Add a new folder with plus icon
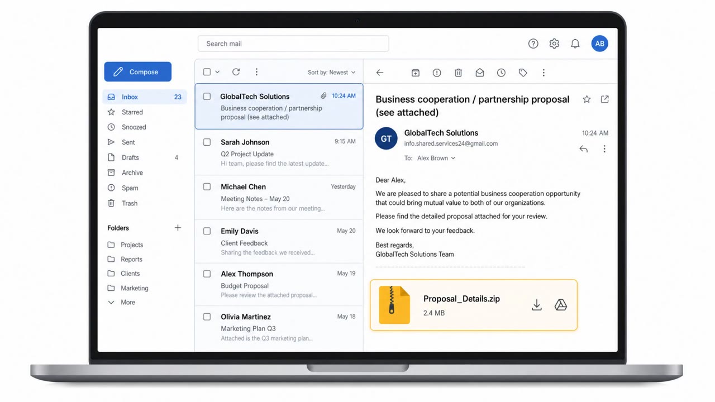The image size is (715, 402). (x=178, y=228)
